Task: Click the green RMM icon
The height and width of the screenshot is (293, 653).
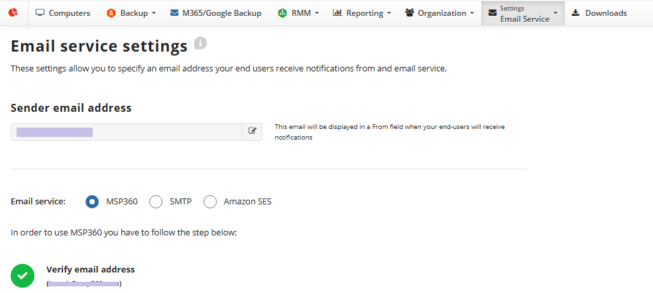Action: 282,13
